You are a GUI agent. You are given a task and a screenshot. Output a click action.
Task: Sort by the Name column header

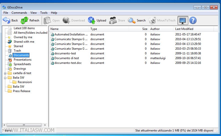(69, 29)
